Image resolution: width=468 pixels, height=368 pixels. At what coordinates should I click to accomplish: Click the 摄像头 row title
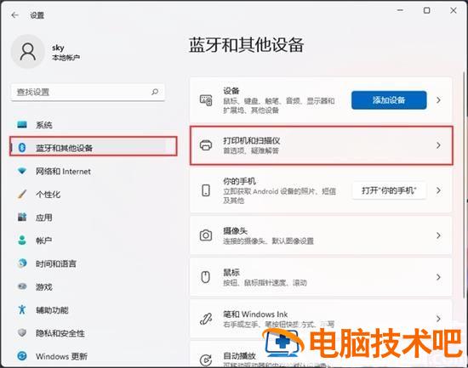pyautogui.click(x=236, y=230)
